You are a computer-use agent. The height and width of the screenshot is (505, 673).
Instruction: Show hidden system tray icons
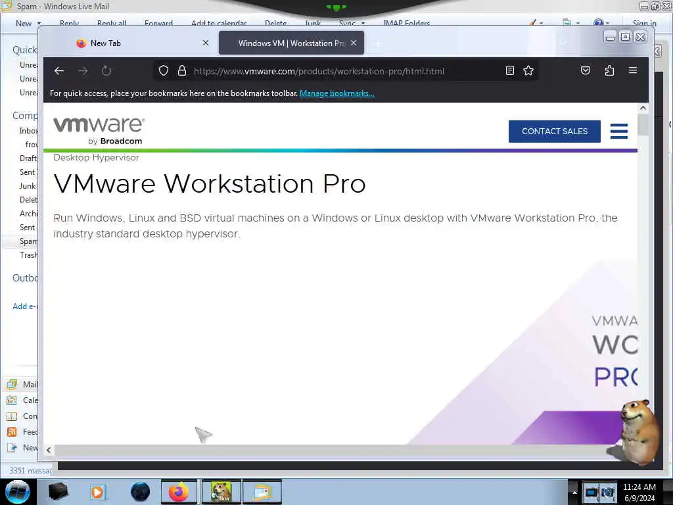click(x=574, y=493)
